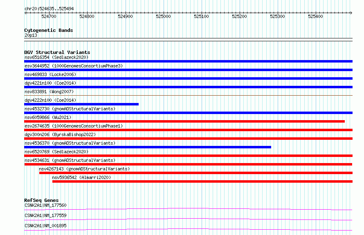The width and height of the screenshot is (364, 235).
Task: Click the 524700 ruler position label
Action: pyautogui.click(x=49, y=16)
